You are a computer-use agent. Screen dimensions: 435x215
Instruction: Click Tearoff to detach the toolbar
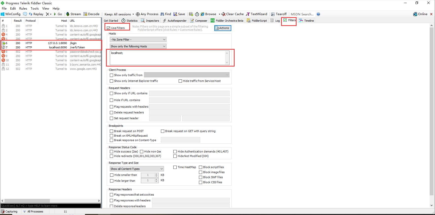pyautogui.click(x=279, y=14)
